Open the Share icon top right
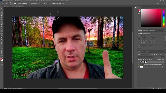The width and height of the screenshot is (166, 93). point(164,3)
